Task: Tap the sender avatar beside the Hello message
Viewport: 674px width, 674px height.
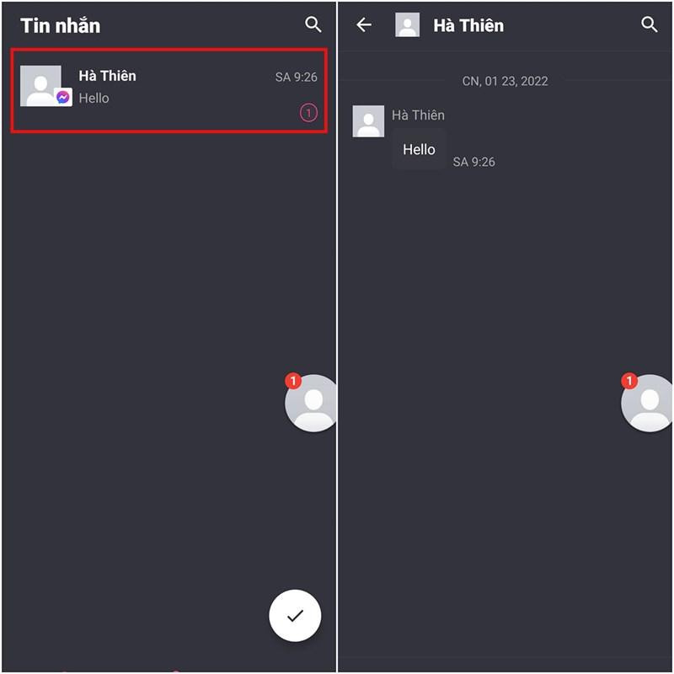Action: click(x=368, y=121)
